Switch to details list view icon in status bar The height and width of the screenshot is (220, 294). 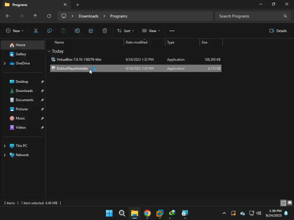point(283,203)
